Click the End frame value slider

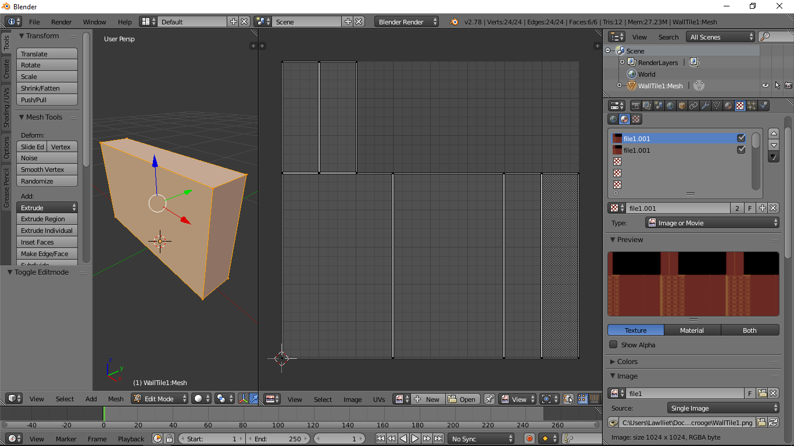(x=278, y=439)
